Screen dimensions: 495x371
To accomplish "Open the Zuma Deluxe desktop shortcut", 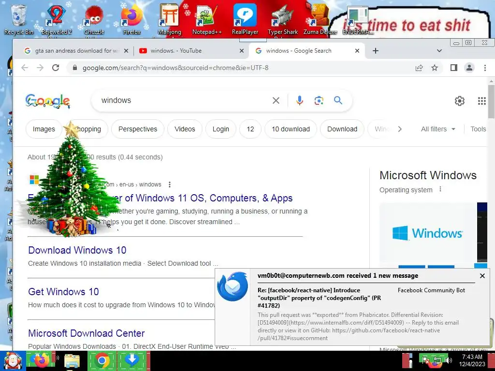I will pos(320,19).
